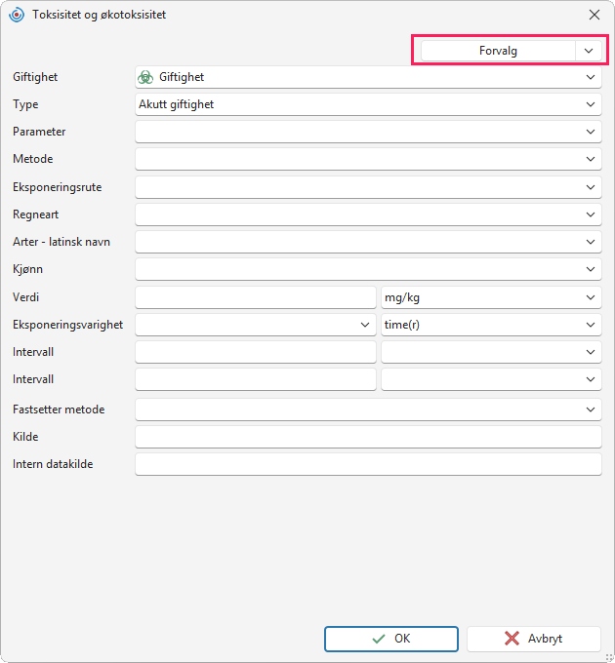Viewport: 615px width, 663px height.
Task: Open the Forvalg dropdown arrow
Action: (x=589, y=51)
